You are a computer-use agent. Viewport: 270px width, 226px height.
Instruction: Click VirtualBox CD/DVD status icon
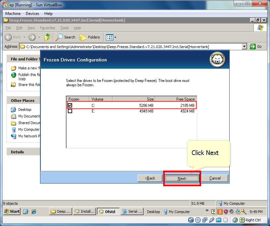(198, 220)
